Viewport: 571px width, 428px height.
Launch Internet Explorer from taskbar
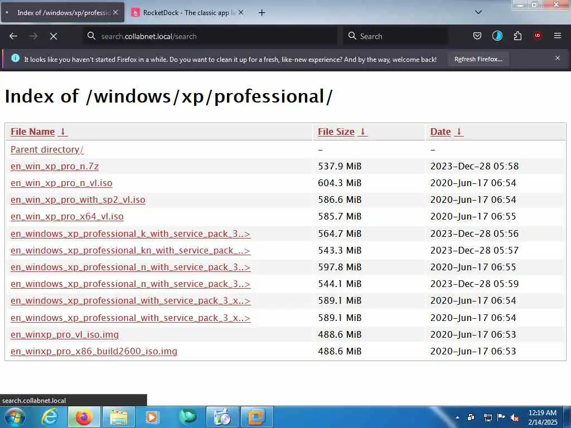coord(49,417)
